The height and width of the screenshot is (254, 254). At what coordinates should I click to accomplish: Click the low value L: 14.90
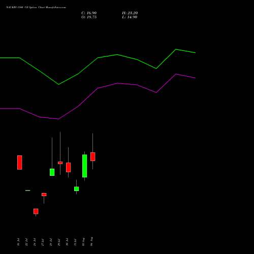point(130,17)
